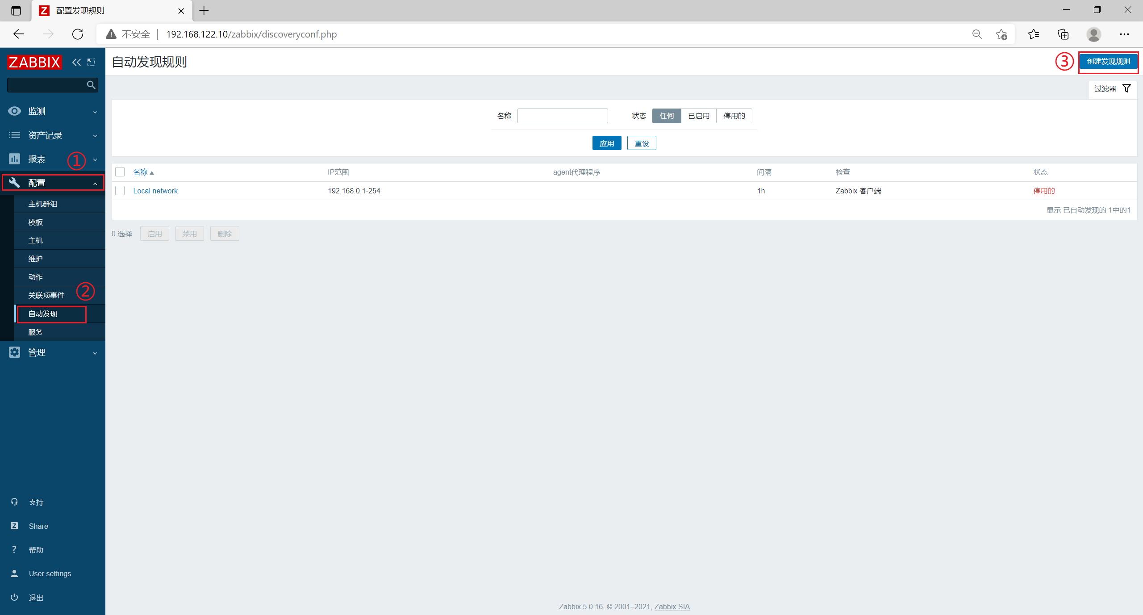Add page to favorites star icon

point(1001,34)
